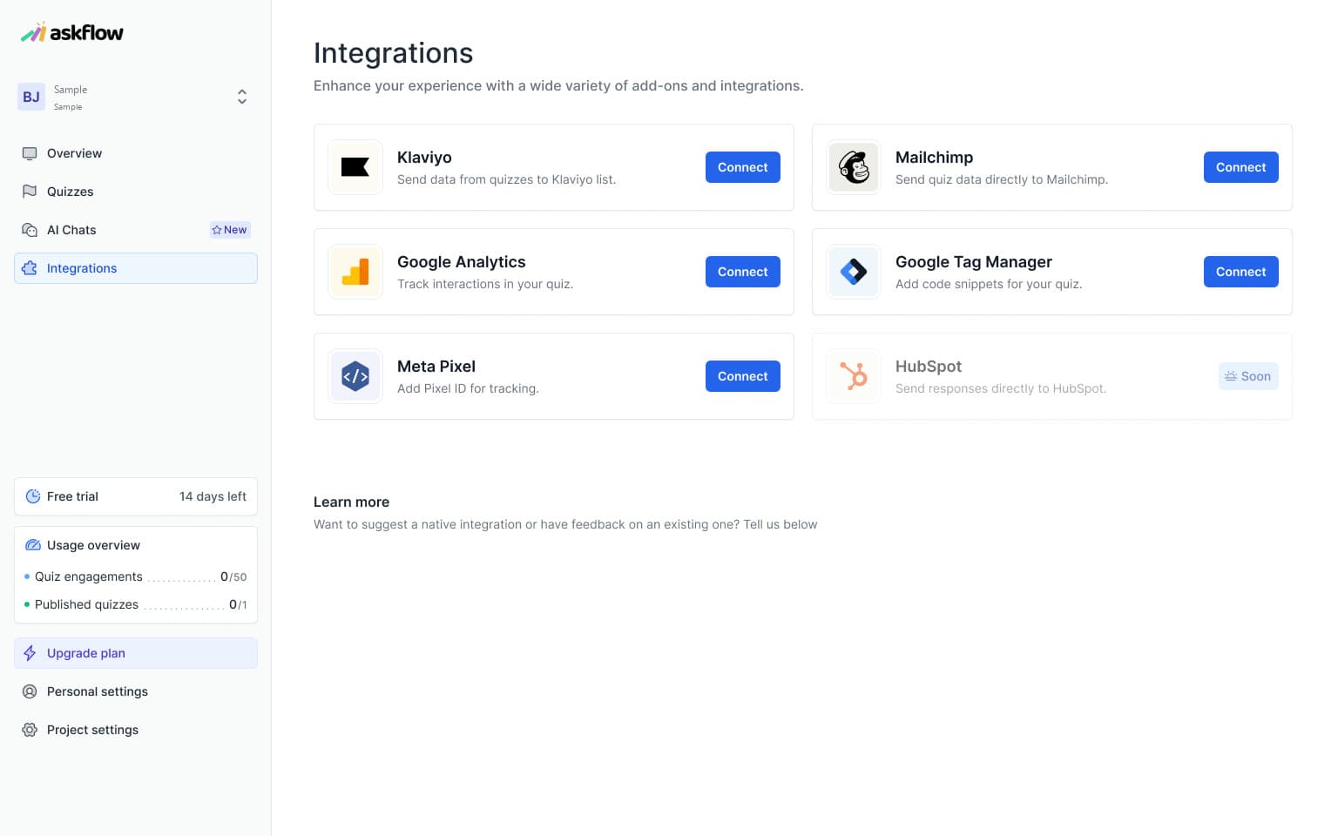
Task: Click the Soon badge on HubSpot
Action: pos(1248,376)
